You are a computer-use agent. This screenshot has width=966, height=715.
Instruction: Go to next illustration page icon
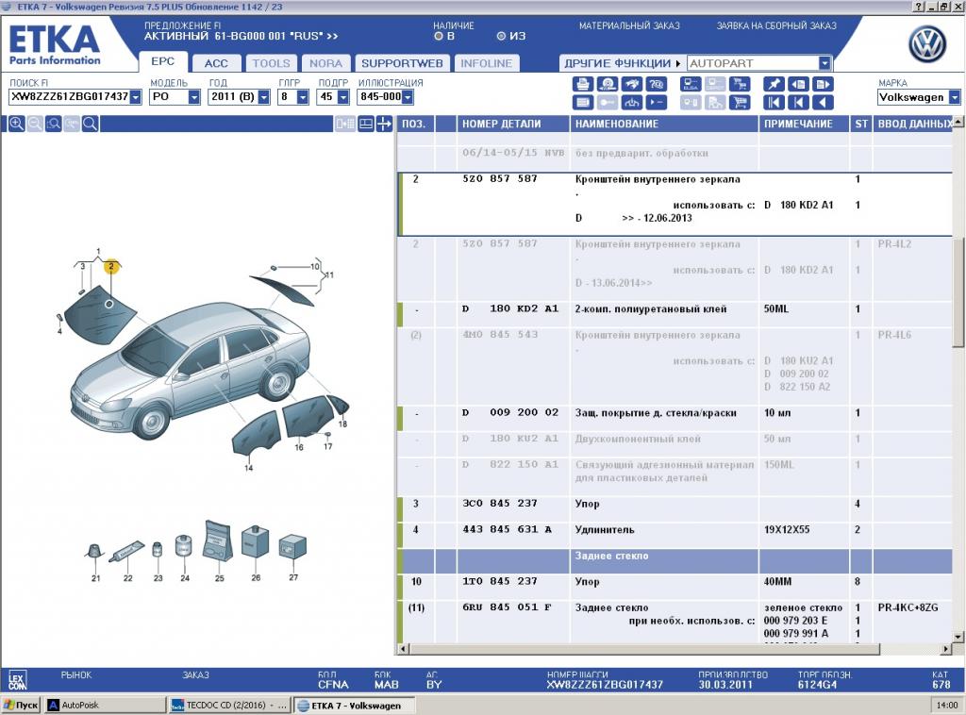click(823, 84)
